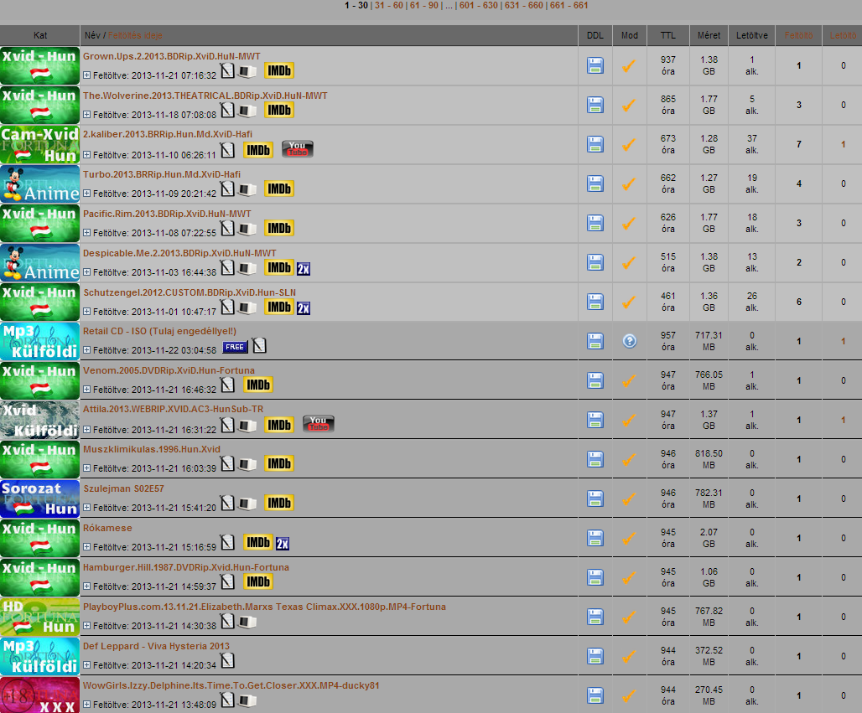Go to page 61 - 90
The width and height of the screenshot is (862, 713).
point(423,6)
